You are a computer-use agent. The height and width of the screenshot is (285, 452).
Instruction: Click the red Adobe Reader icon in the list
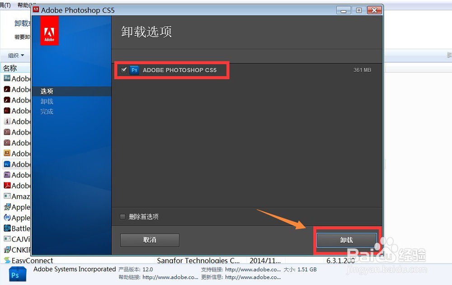pyautogui.click(x=6, y=186)
